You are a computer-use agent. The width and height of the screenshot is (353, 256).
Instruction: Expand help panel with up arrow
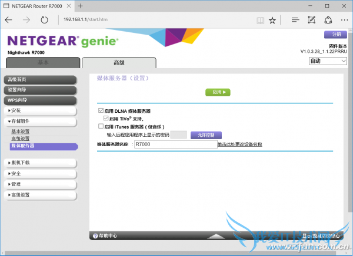pyautogui.click(x=216, y=236)
